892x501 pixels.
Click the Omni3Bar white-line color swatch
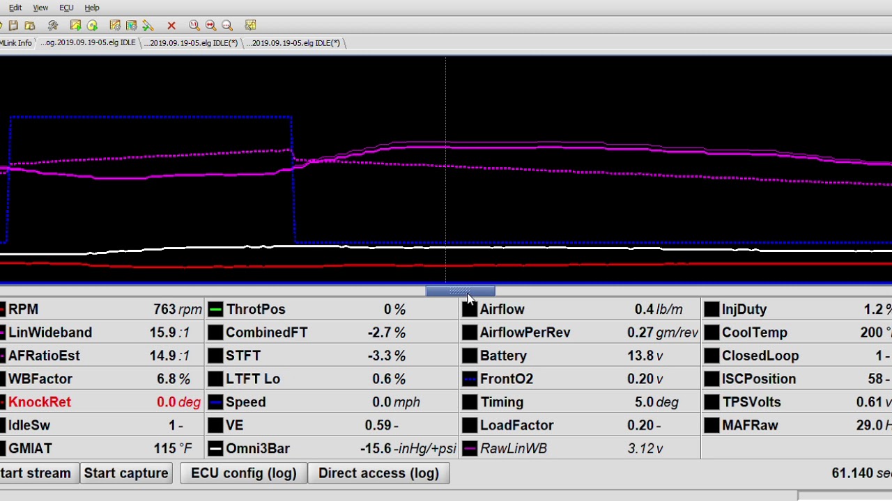tap(215, 449)
